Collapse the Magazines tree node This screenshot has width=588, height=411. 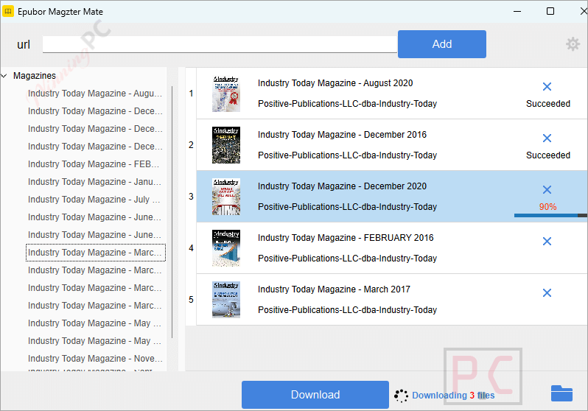[4, 76]
